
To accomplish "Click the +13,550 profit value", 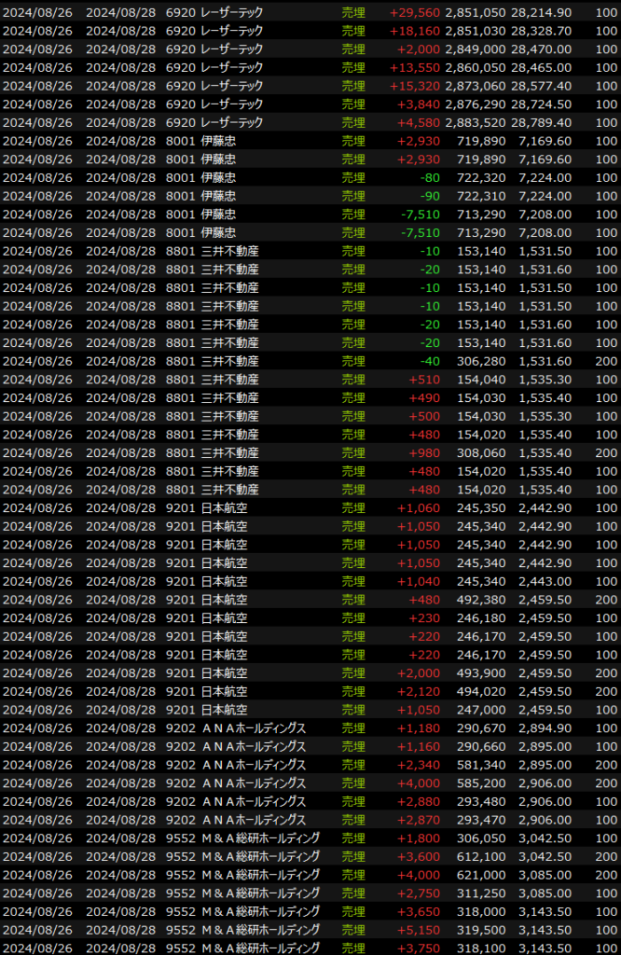I will point(417,68).
